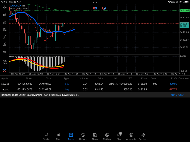Viewport: 190px width, 142px height.
Task: Open new order red plus icon
Action: coord(5,71)
